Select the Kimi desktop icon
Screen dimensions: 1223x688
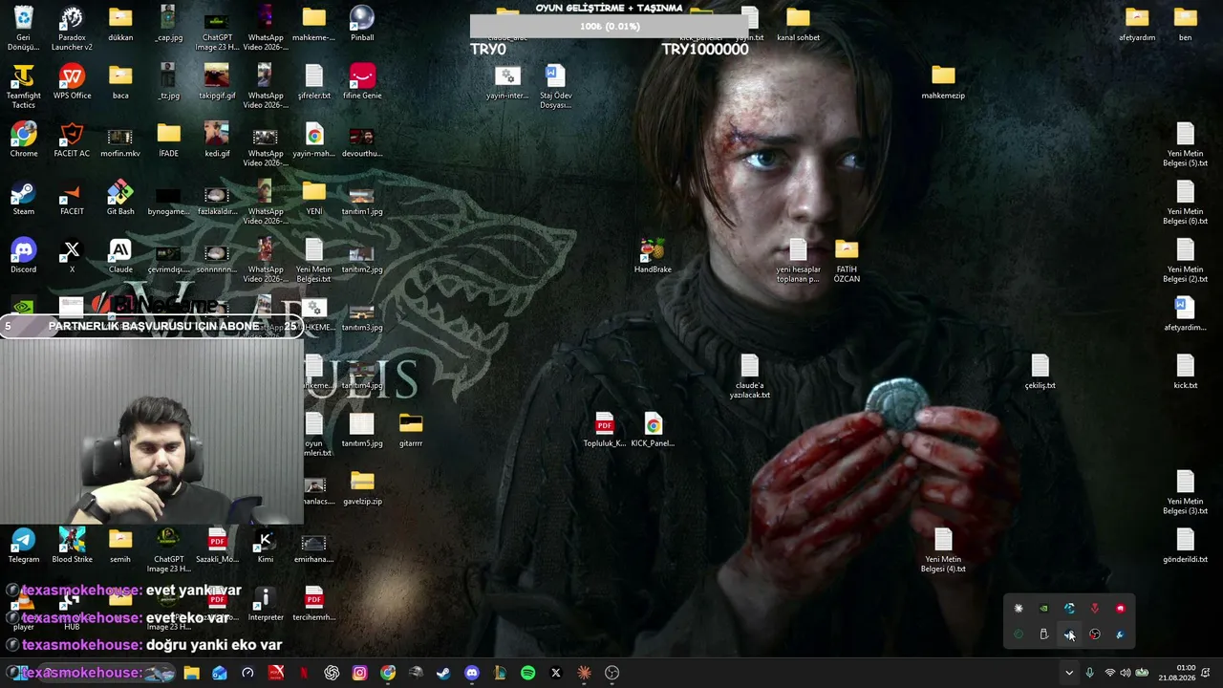pos(266,547)
